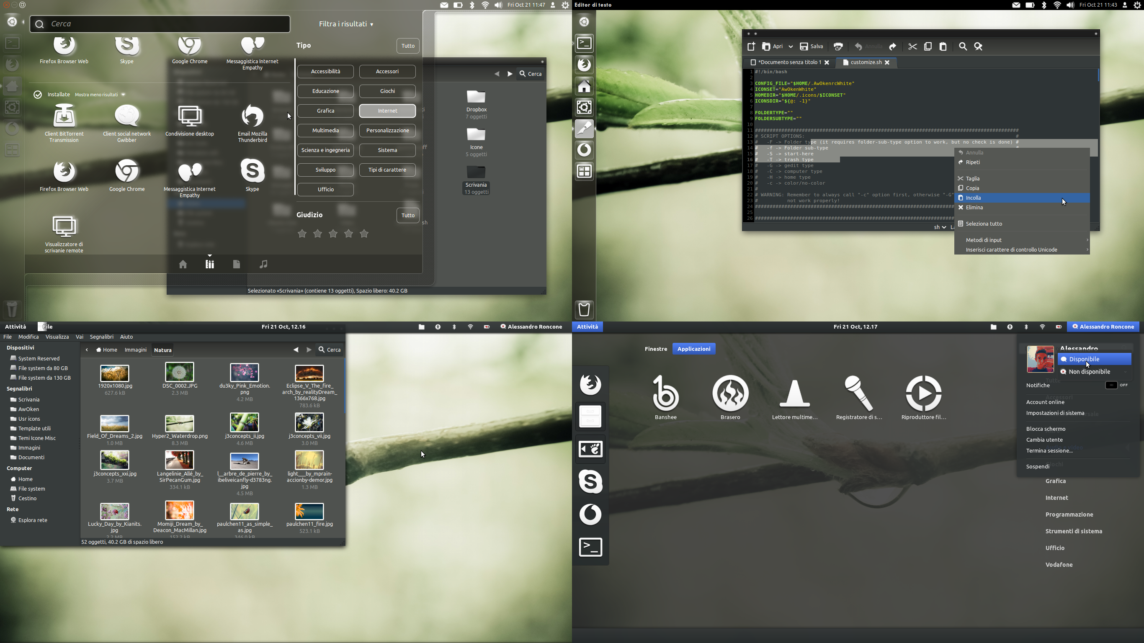Launch Lettore multimediale icon

[794, 397]
